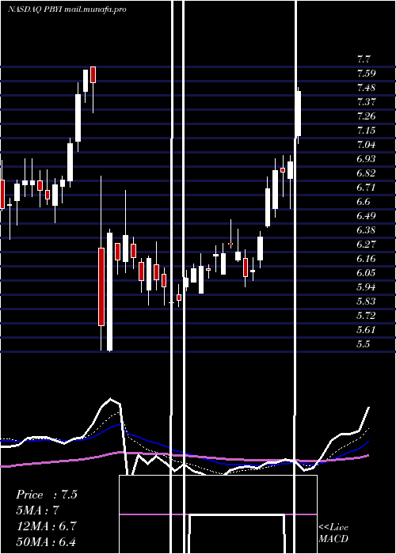Click the 7.48 price axis label
Screen dimensions: 396x554
tap(366, 88)
